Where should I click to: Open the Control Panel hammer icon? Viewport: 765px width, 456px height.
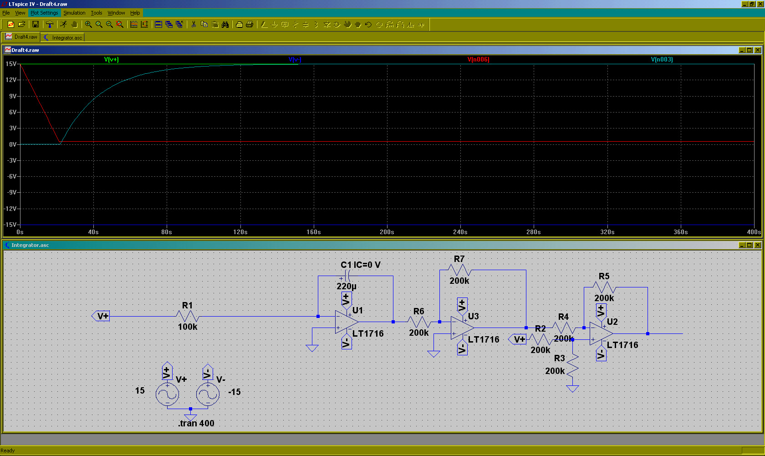point(50,25)
